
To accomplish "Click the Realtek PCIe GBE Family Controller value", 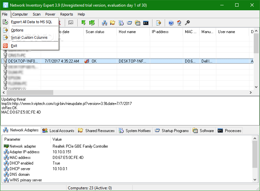I will pos(80,146).
